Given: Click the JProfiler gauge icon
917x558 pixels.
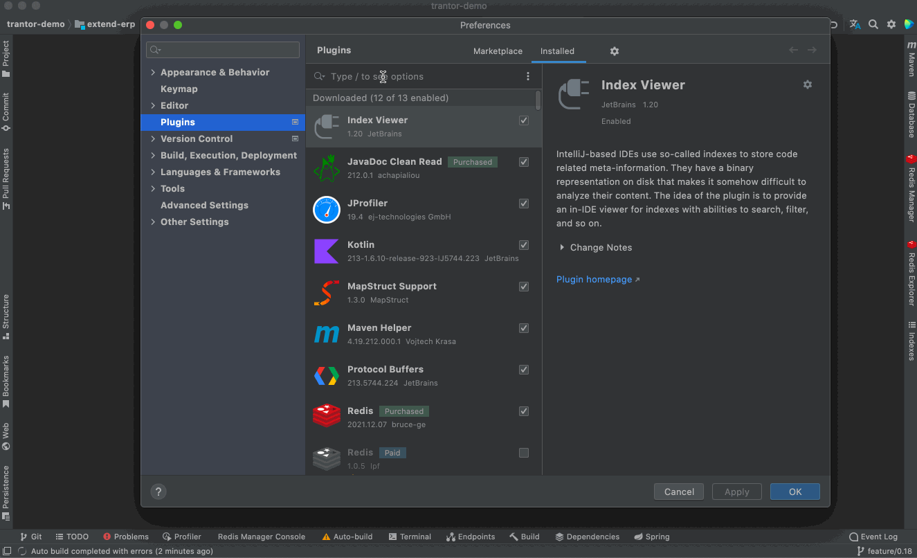Looking at the screenshot, I should tap(327, 210).
